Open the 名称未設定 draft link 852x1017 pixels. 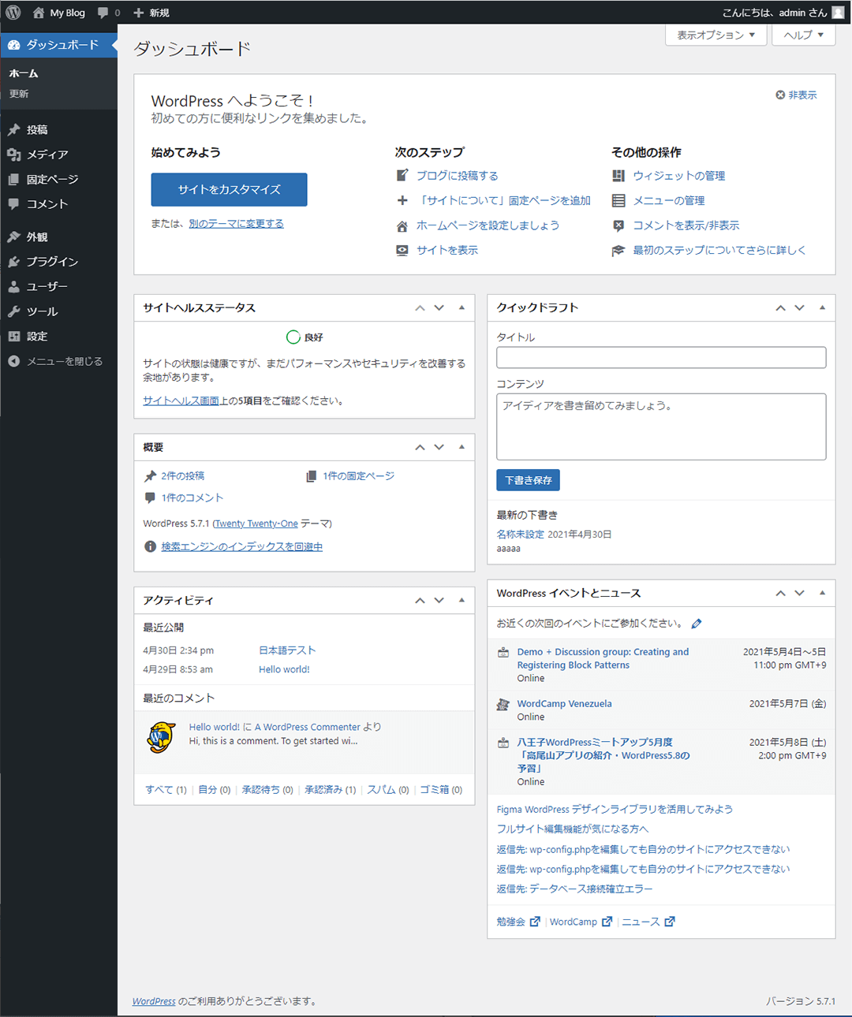(520, 534)
